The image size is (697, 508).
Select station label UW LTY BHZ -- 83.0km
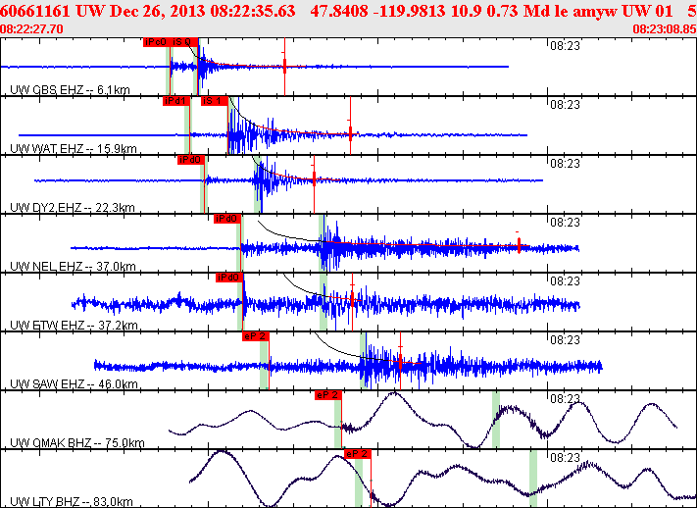[72, 501]
